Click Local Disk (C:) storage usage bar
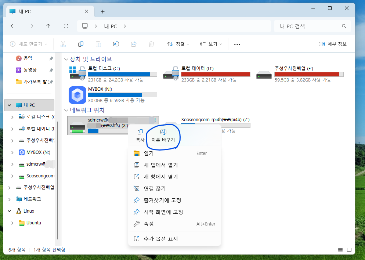Image resolution: width=365 pixels, height=260 pixels. pos(122,74)
